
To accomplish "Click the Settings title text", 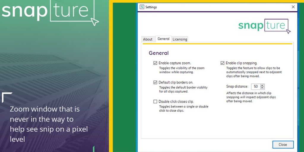I will [151, 7].
